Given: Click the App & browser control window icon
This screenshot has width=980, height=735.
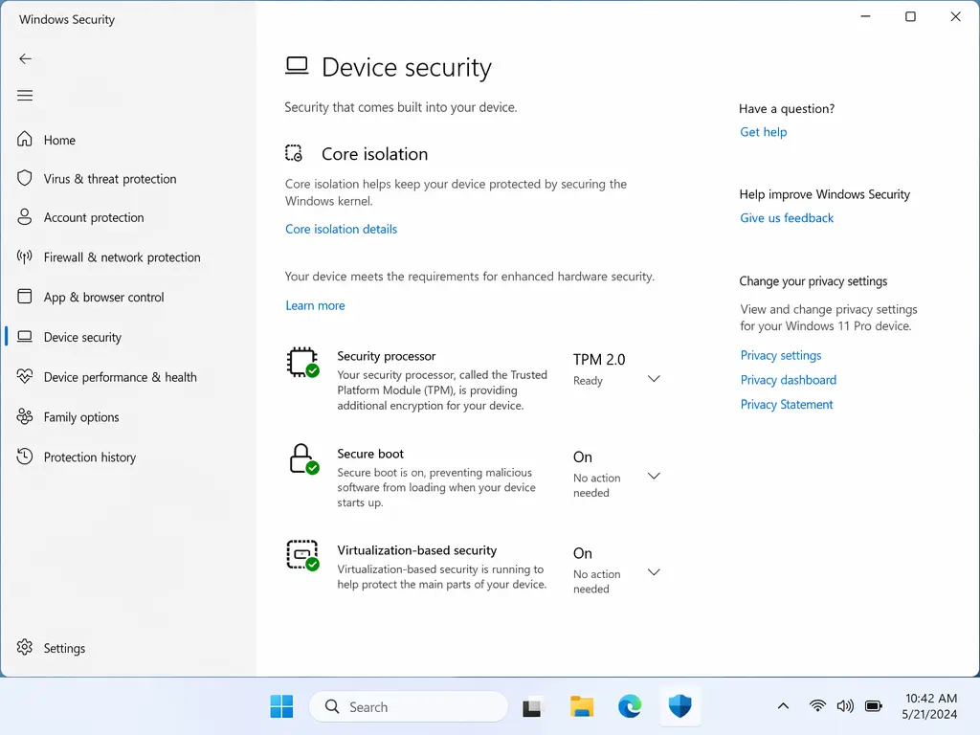Looking at the screenshot, I should pyautogui.click(x=24, y=297).
